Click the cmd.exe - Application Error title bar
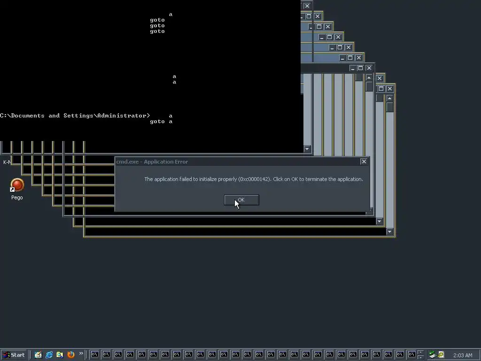 click(237, 162)
